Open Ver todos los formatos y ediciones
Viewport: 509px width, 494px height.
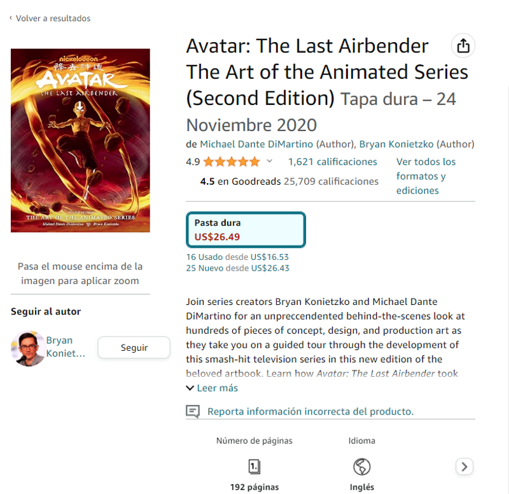(426, 176)
